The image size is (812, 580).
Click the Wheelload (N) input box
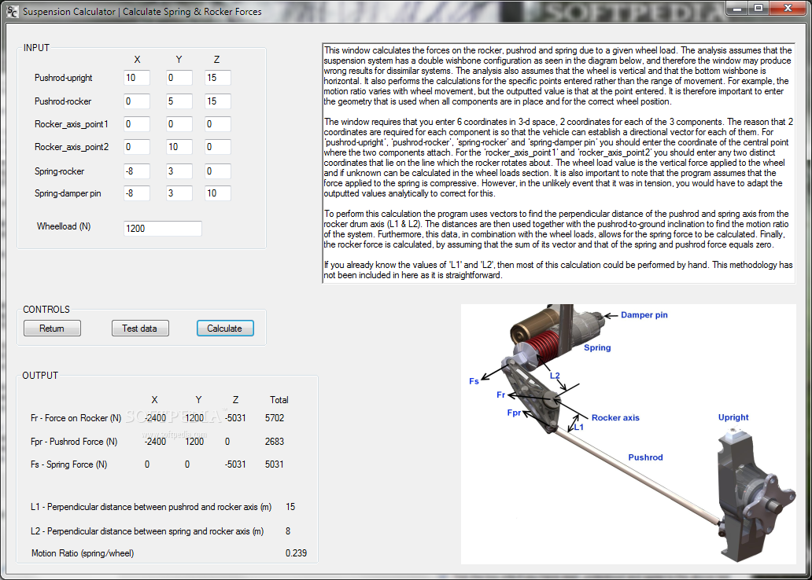(x=163, y=228)
